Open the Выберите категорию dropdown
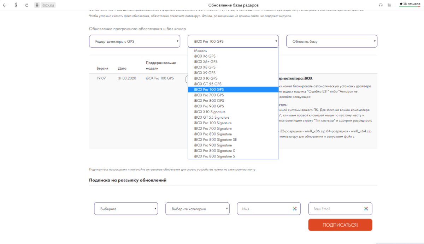Image resolution: width=424 pixels, height=244 pixels. coord(197,209)
